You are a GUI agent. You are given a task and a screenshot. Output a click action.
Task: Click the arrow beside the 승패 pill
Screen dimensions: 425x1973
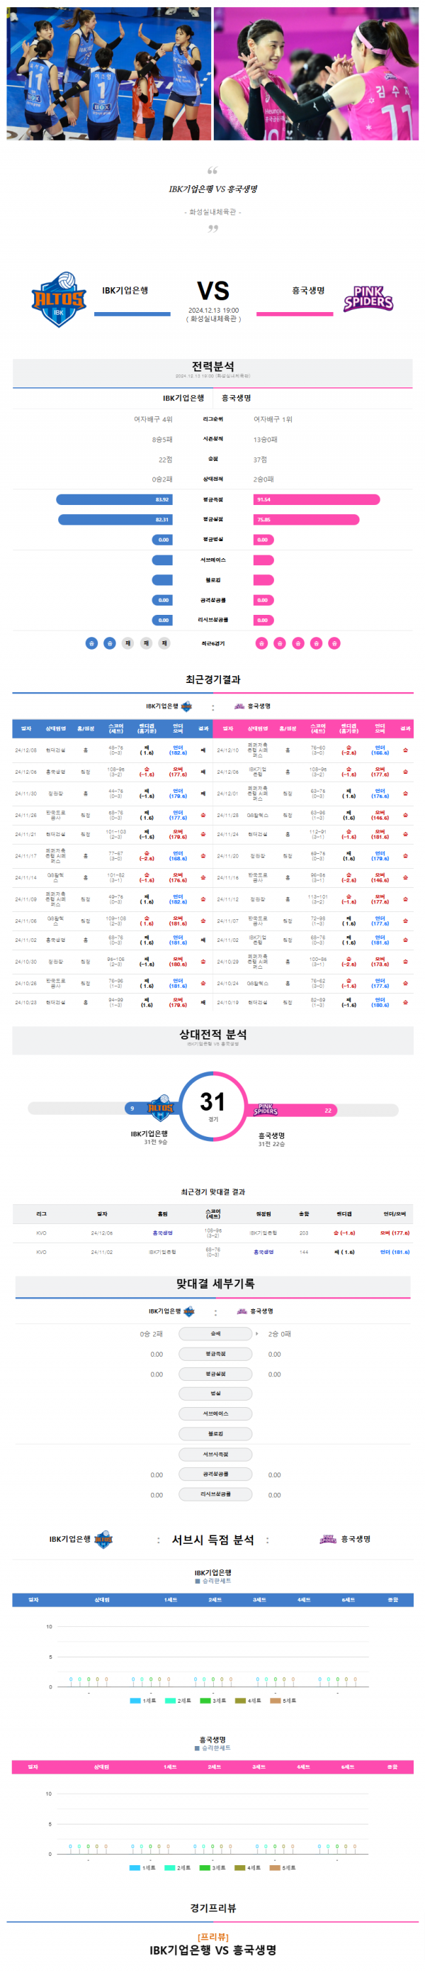257,1334
